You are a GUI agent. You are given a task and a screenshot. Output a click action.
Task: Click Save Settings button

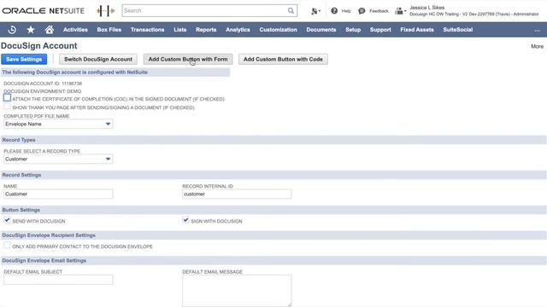pos(24,59)
